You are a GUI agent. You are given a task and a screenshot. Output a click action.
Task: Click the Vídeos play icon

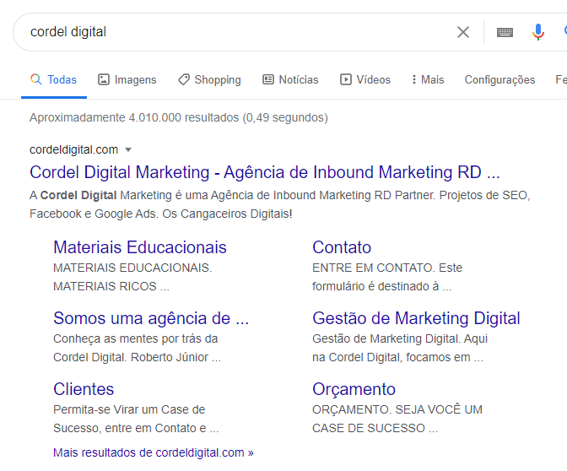tap(346, 79)
